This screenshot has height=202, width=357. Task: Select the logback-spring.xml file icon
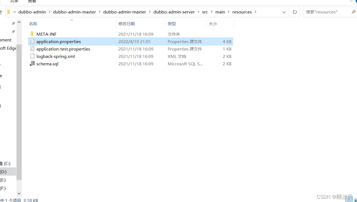pos(32,56)
